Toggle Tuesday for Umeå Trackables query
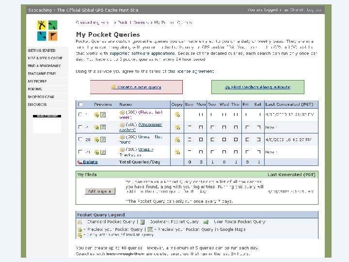 212,152
